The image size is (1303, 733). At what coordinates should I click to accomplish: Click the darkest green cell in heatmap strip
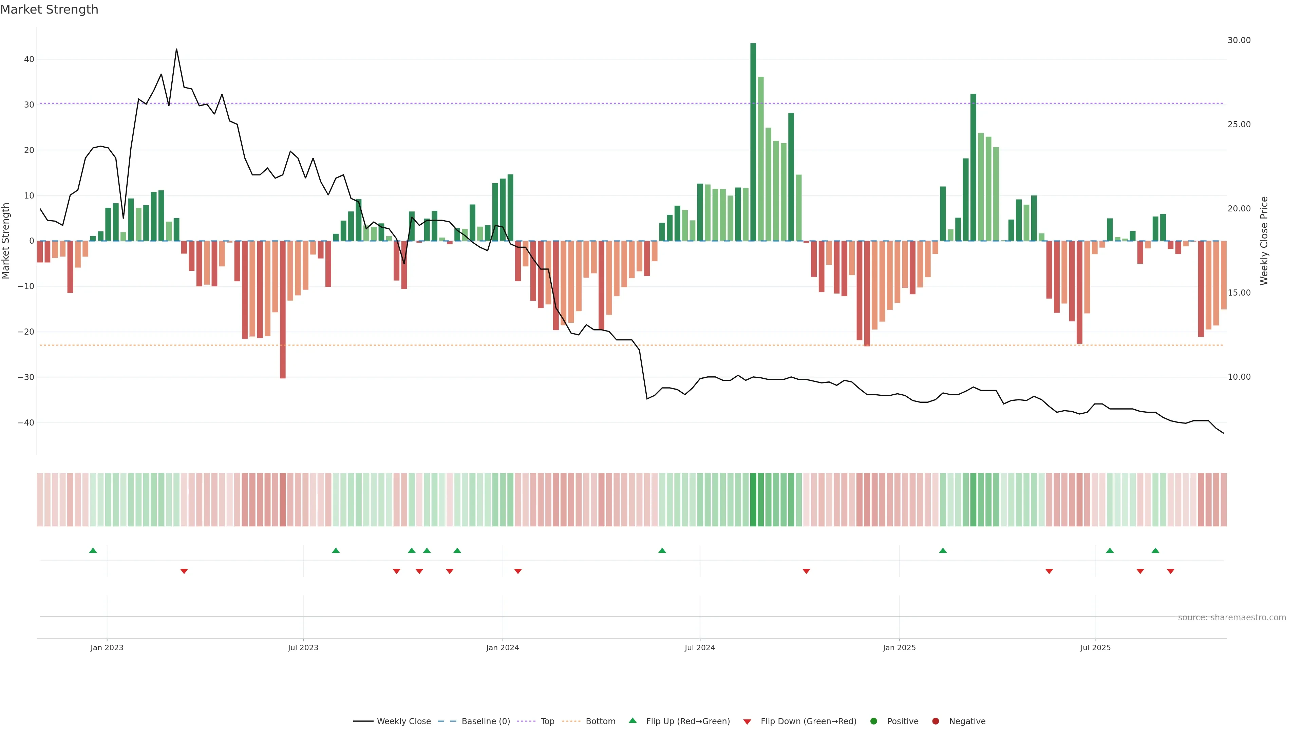point(753,500)
